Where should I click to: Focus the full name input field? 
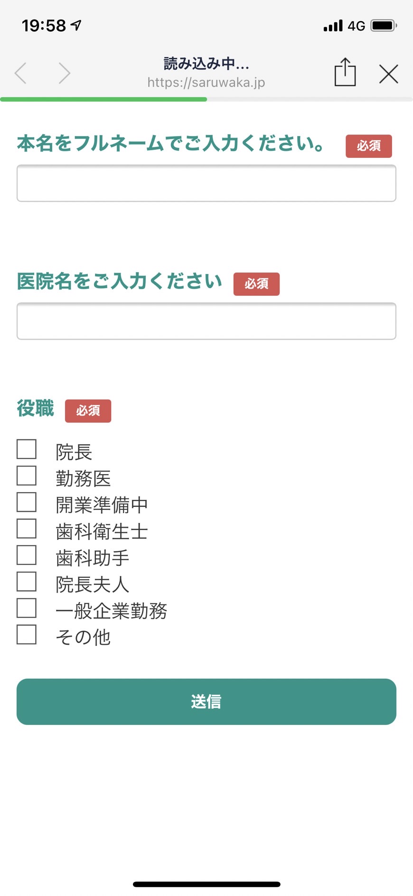206,183
